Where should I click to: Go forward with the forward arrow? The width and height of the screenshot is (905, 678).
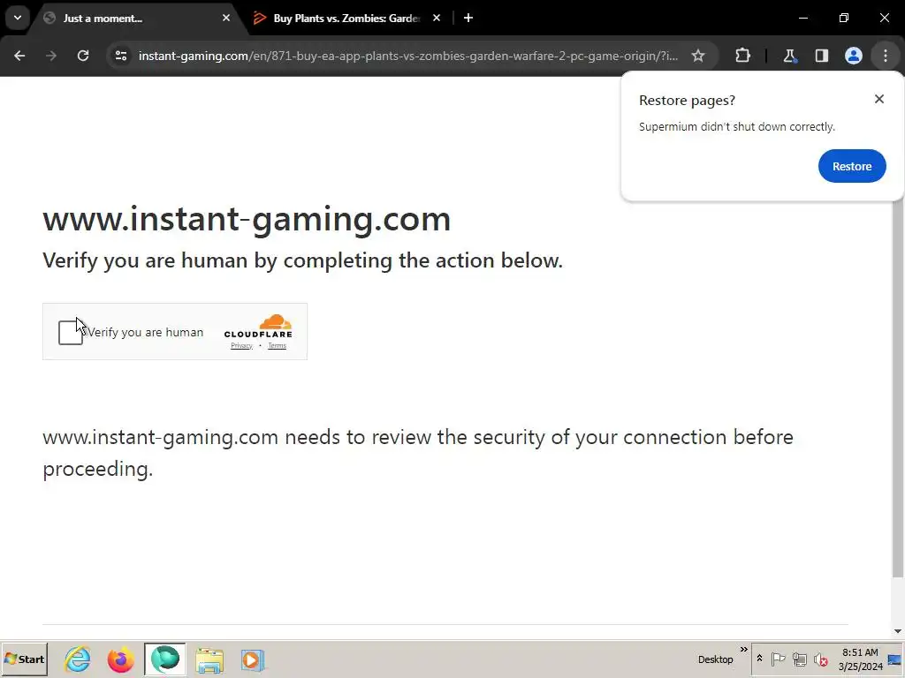(x=51, y=56)
